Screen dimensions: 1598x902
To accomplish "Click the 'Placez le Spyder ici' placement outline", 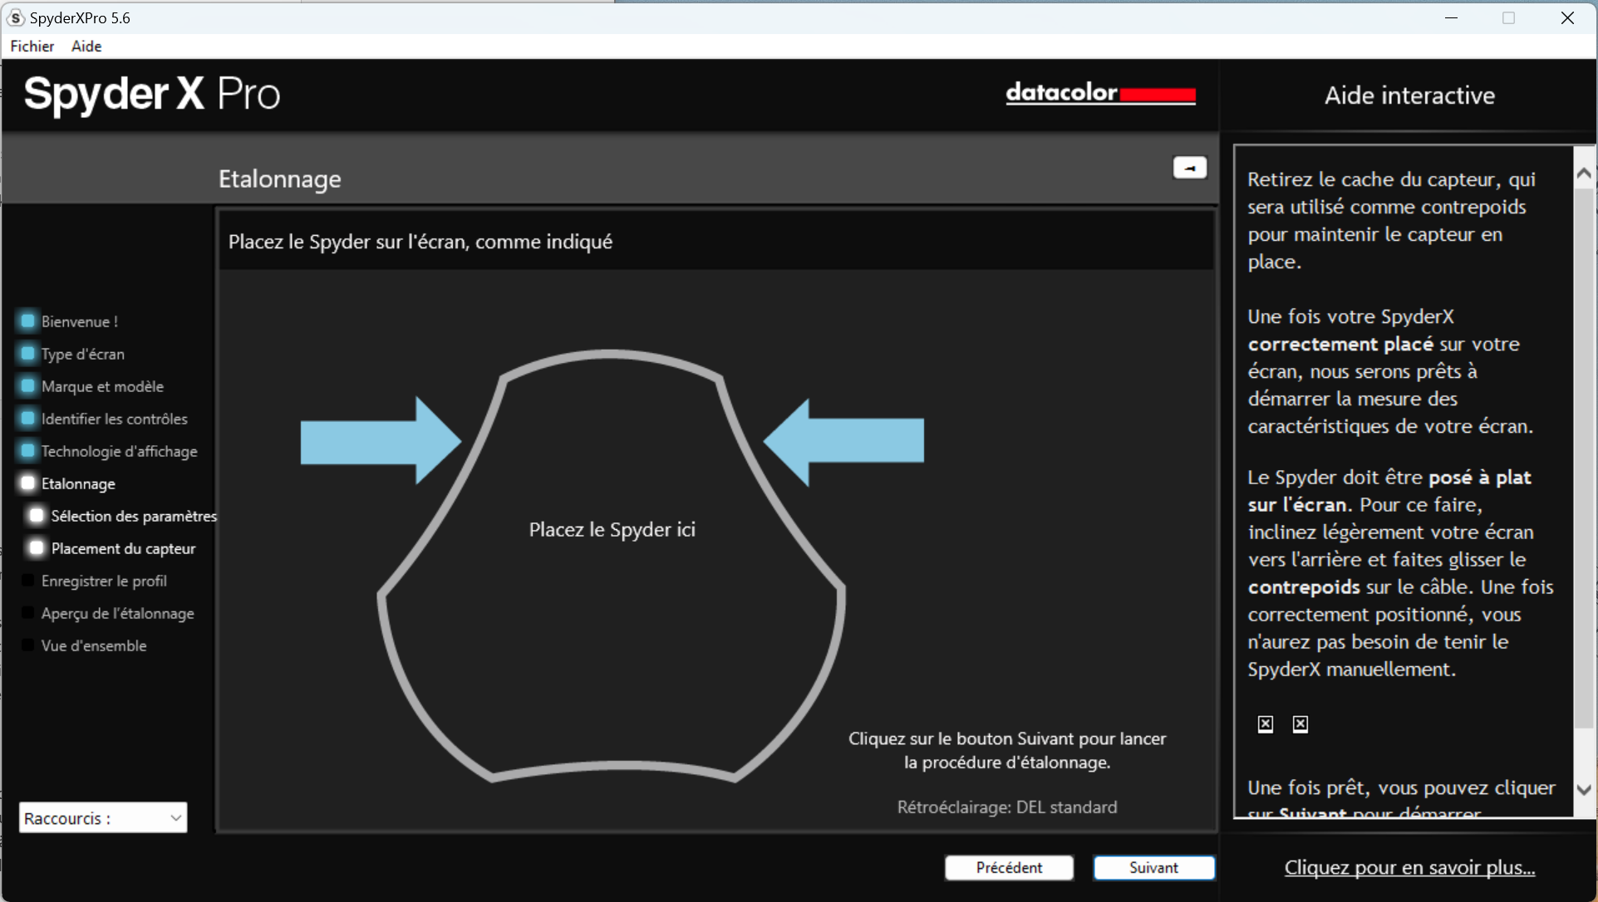I will tap(612, 566).
